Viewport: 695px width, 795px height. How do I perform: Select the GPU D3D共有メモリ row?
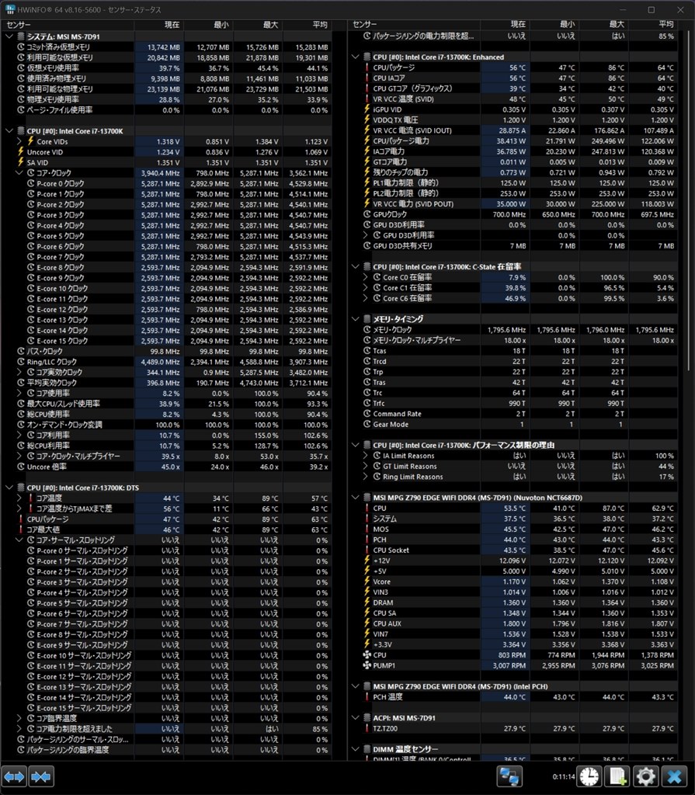pos(514,246)
